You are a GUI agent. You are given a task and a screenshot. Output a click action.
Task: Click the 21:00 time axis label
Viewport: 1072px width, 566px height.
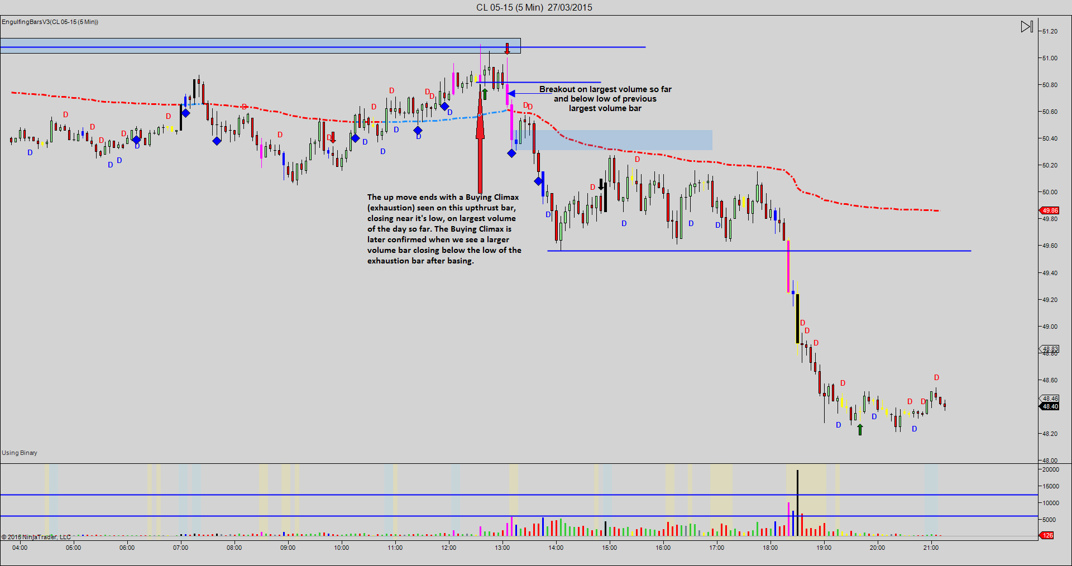point(931,548)
